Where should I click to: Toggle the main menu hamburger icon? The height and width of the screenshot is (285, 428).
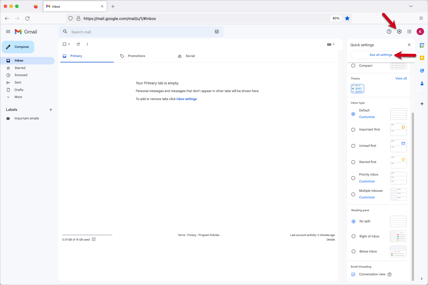pos(8,32)
